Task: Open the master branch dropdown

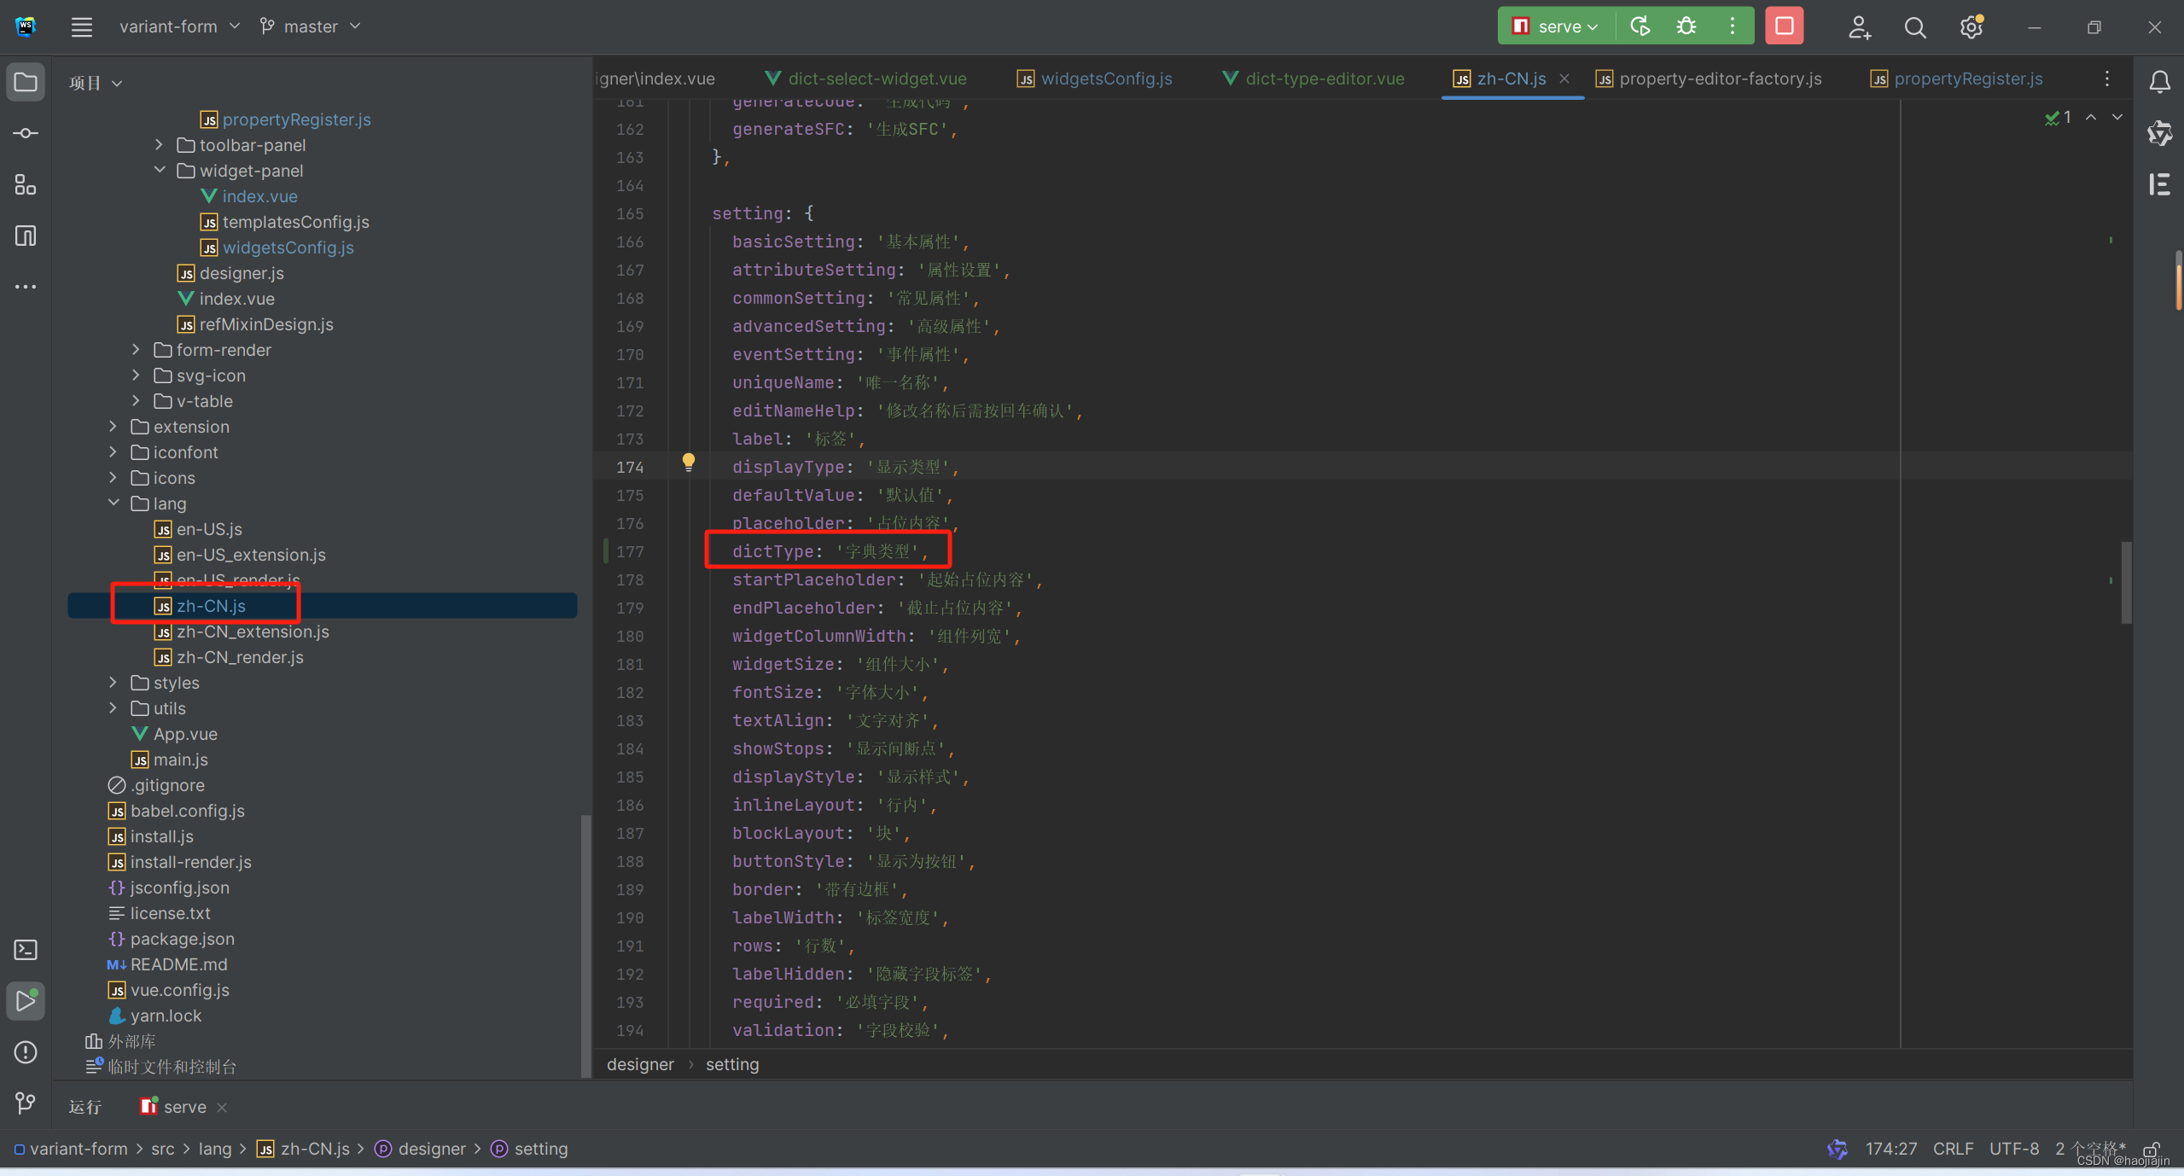Action: click(x=311, y=26)
